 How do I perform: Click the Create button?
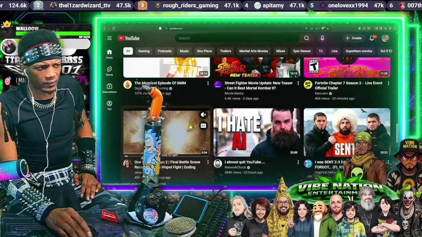(x=353, y=38)
